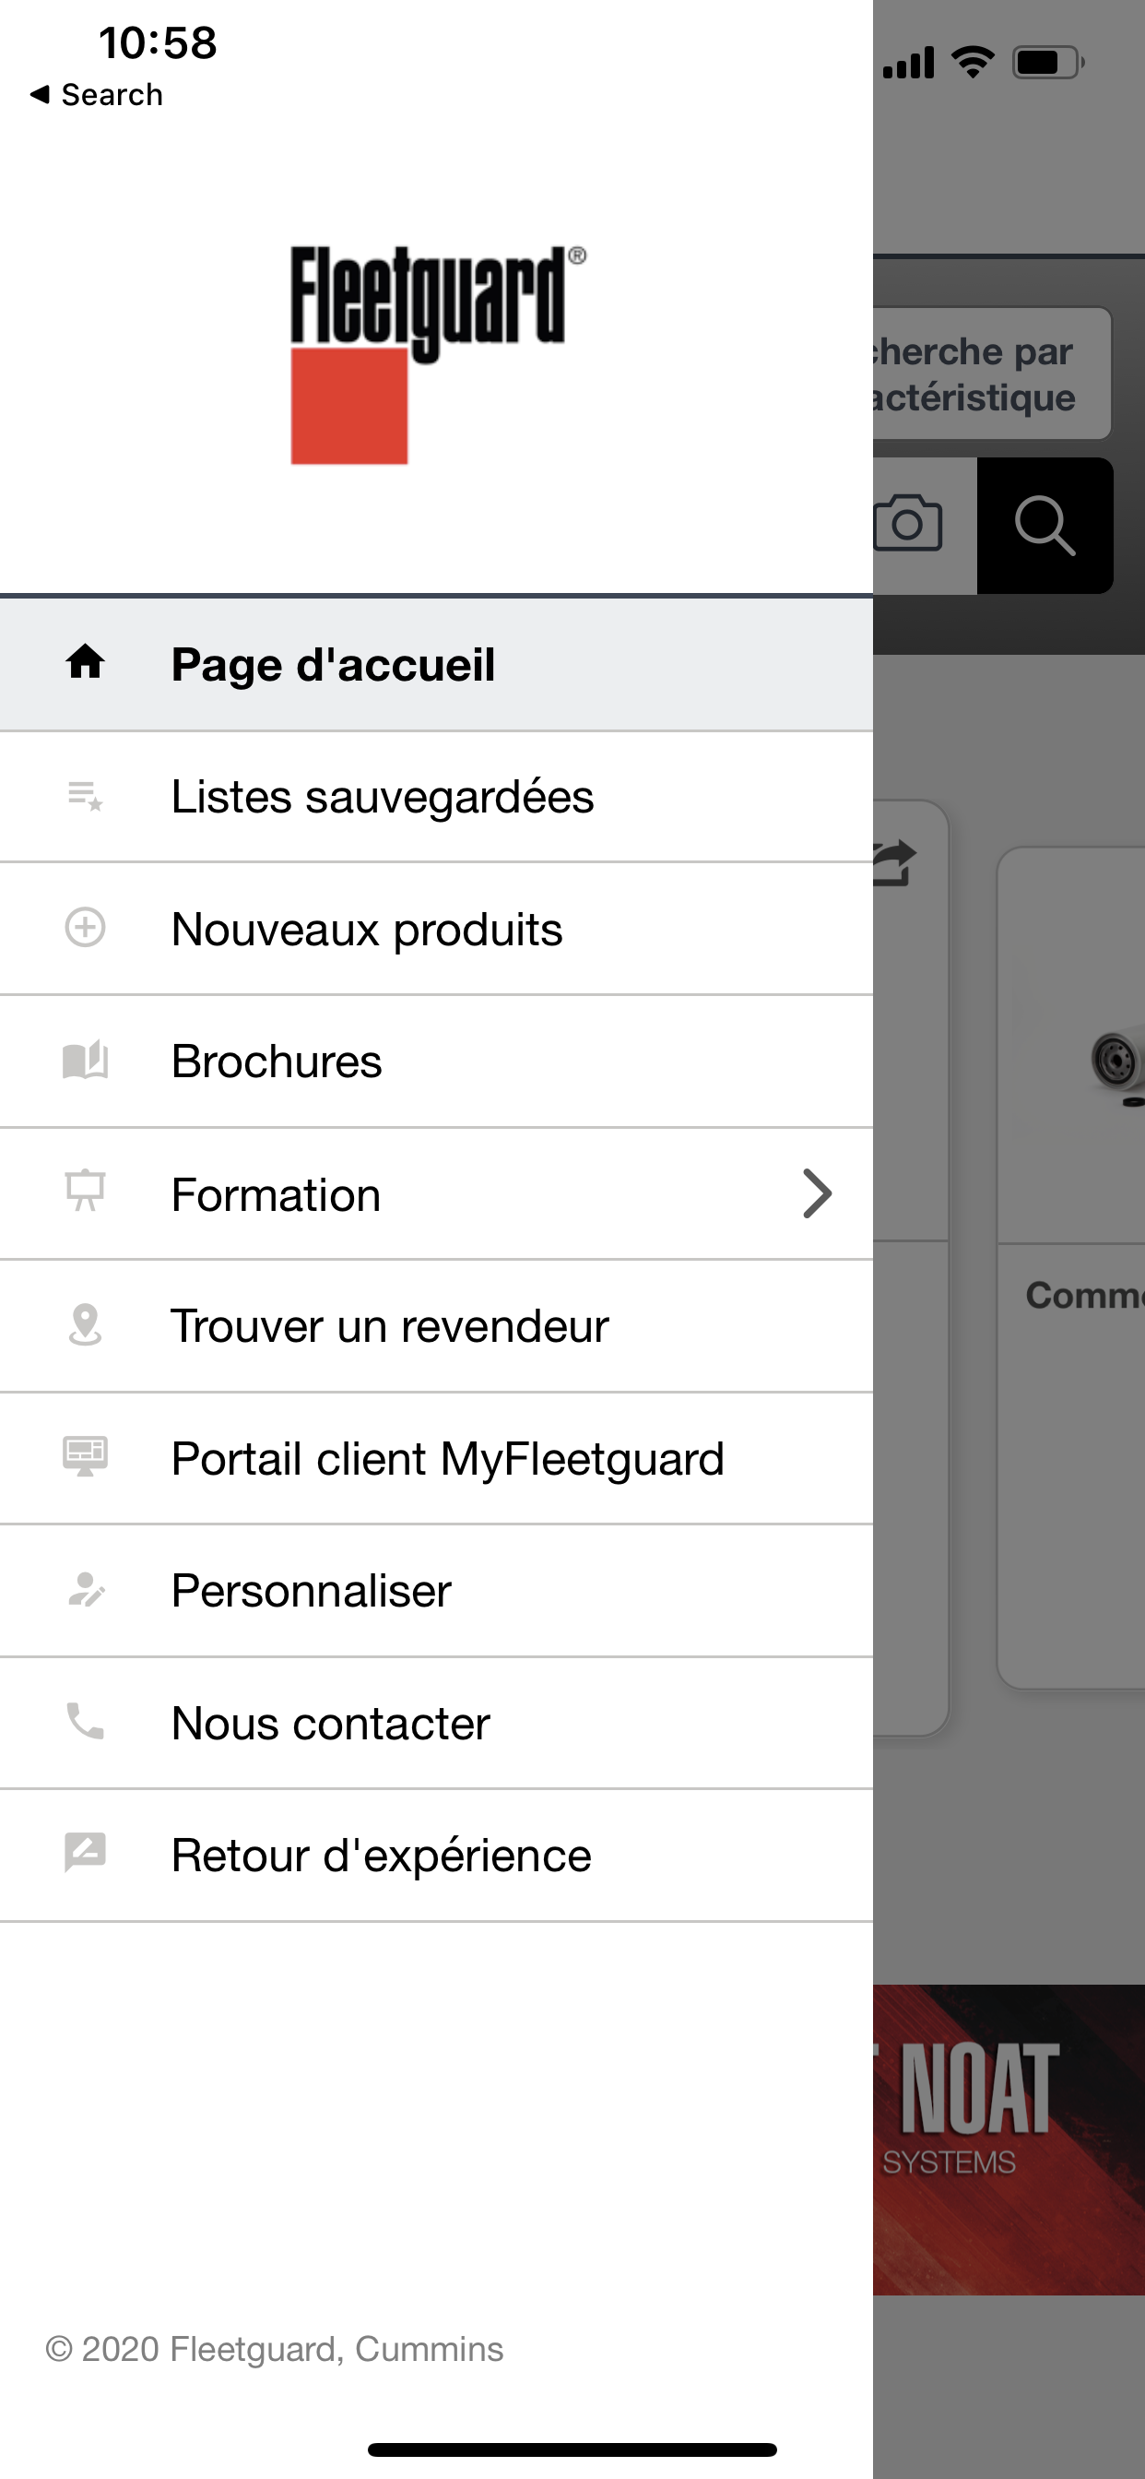Tap the black magnifying glass search button

pos(1045,526)
